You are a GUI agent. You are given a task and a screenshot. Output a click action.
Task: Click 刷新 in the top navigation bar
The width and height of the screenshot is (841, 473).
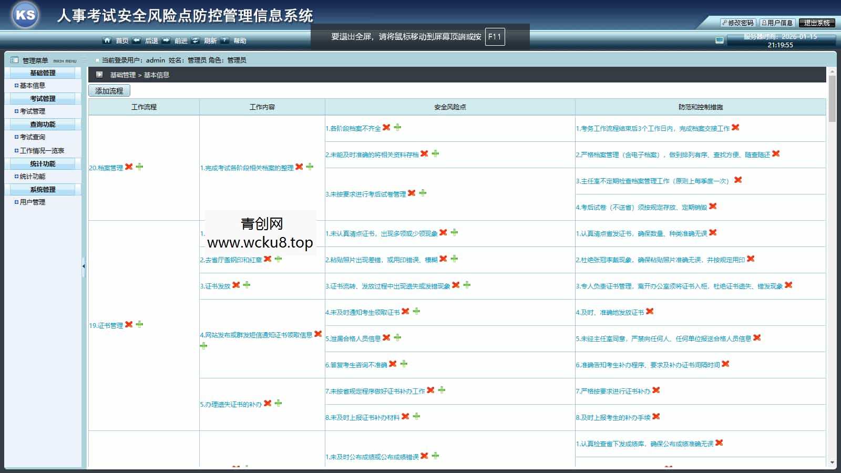(210, 40)
